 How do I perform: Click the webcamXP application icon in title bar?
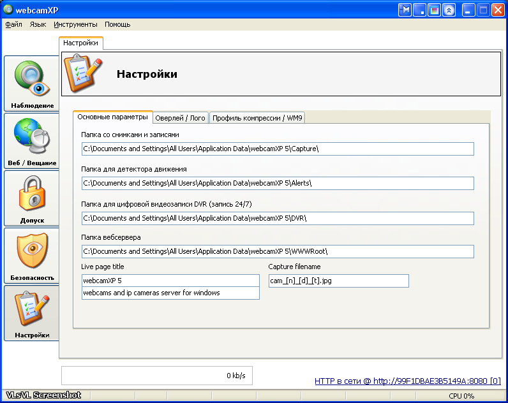tap(8, 10)
